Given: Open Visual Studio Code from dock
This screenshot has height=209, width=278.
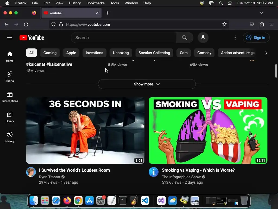Looking at the screenshot, I should (145, 201).
